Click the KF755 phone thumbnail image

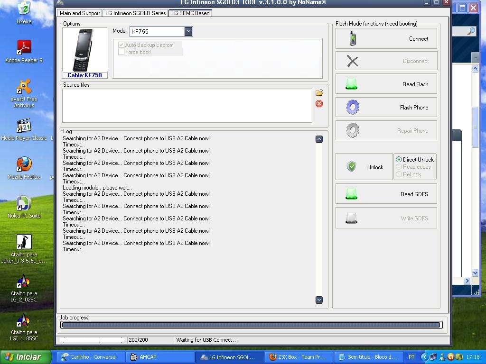(x=84, y=50)
